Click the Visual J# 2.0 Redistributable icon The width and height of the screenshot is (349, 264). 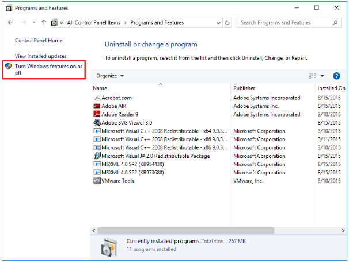(x=97, y=156)
